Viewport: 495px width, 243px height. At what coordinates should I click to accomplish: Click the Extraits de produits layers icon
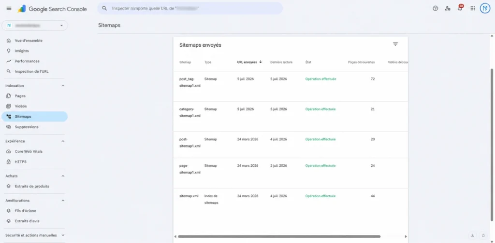9,186
